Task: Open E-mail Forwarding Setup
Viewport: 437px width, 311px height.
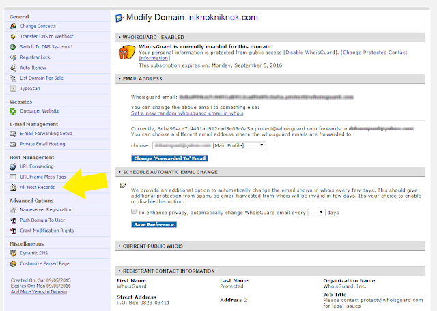Action: (46, 134)
